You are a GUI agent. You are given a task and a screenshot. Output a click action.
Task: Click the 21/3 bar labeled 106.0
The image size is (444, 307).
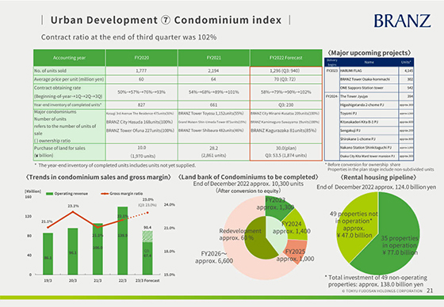tap(98, 249)
